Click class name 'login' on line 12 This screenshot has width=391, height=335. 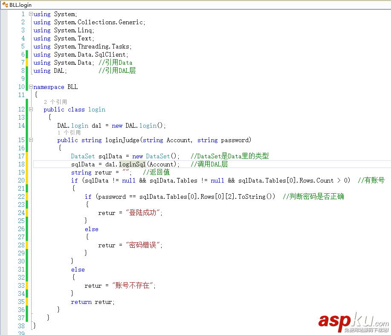[97, 109]
